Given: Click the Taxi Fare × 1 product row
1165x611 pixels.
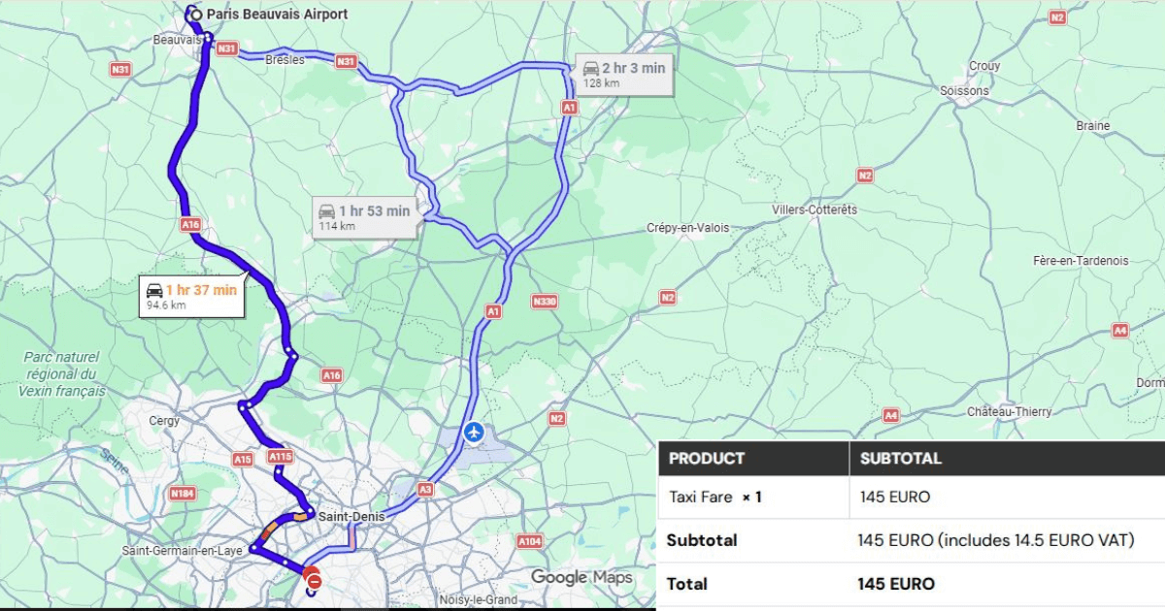Looking at the screenshot, I should [x=716, y=498].
